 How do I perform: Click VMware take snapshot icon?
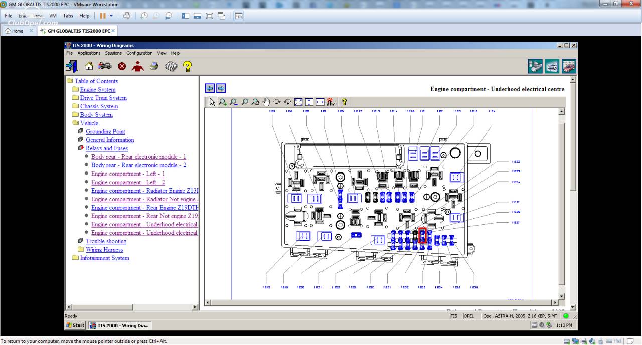tap(144, 16)
